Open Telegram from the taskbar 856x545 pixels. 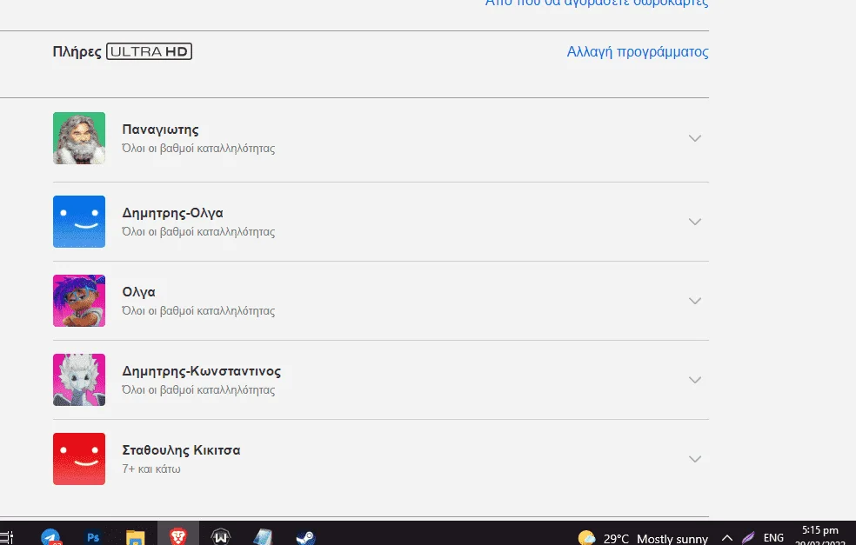click(x=50, y=538)
